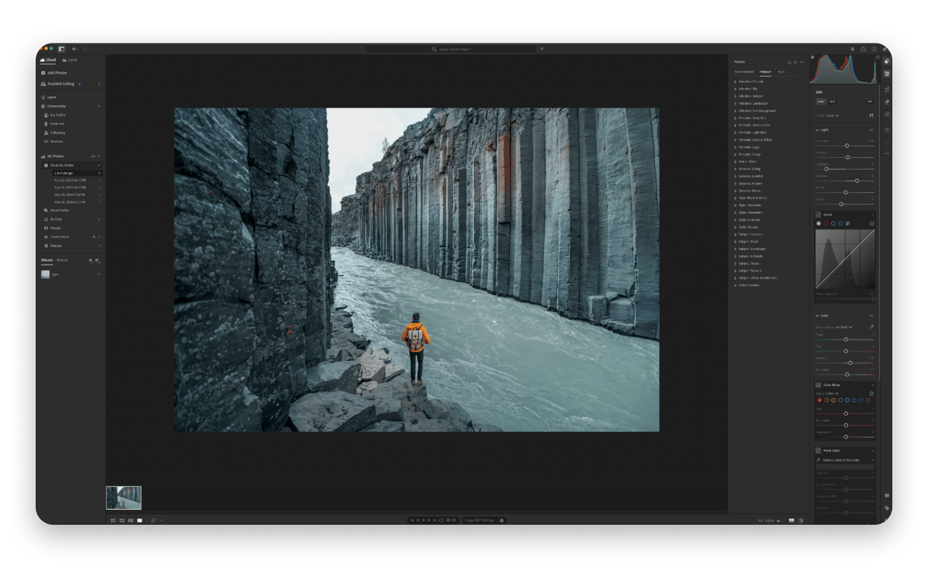Viewport: 928px width, 570px height.
Task: Select the red channel in the Curve panel
Action: pos(826,223)
